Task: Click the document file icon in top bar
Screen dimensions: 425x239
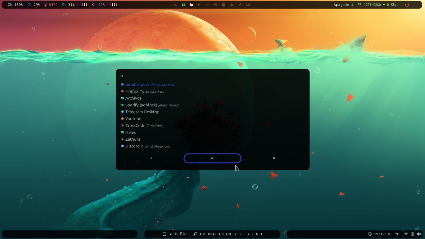Action: coord(224,5)
